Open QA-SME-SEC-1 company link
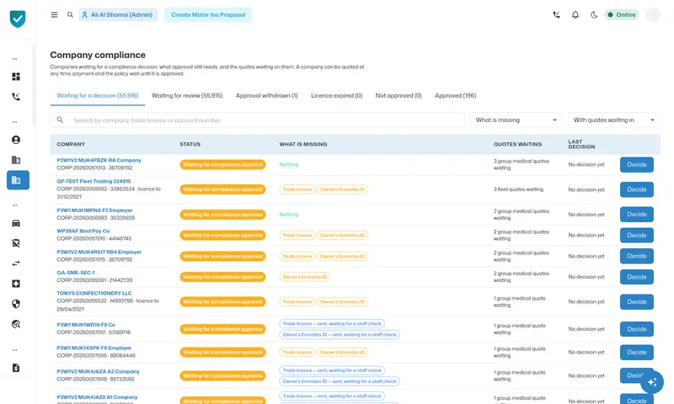 pyautogui.click(x=76, y=273)
